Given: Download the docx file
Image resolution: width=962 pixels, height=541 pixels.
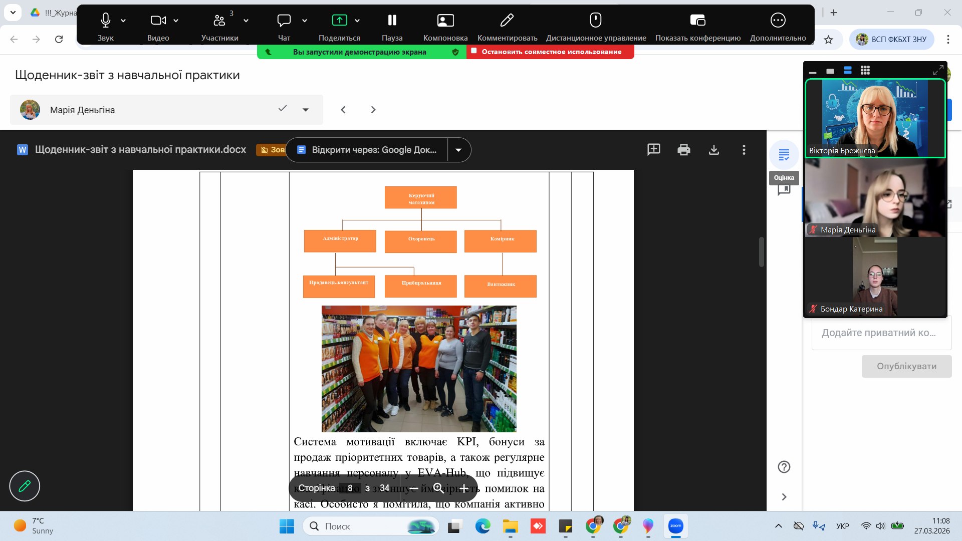Looking at the screenshot, I should tap(714, 150).
